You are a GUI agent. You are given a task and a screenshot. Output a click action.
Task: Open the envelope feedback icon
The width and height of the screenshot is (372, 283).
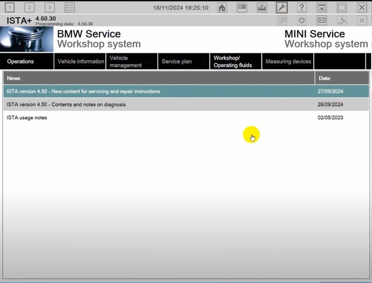tap(322, 21)
